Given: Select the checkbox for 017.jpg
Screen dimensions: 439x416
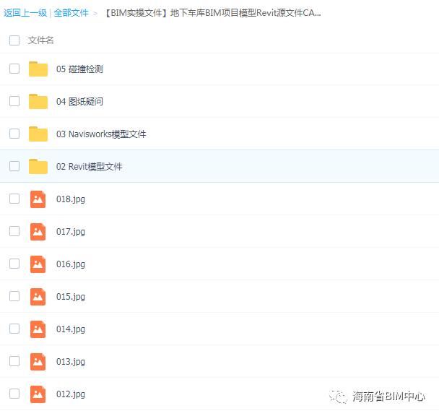Looking at the screenshot, I should [x=14, y=231].
